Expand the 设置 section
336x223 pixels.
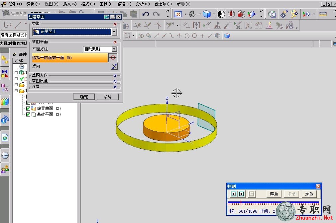pyautogui.click(x=115, y=87)
